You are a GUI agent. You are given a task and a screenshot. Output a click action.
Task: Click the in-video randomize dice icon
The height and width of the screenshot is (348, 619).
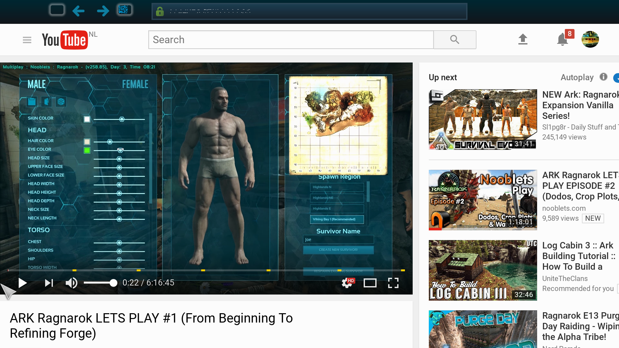[61, 102]
